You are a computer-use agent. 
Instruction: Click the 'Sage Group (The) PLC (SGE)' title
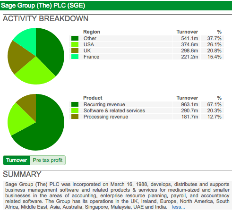tap(43, 5)
